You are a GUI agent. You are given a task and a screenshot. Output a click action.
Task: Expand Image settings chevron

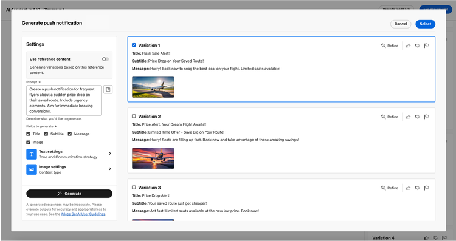[110, 169]
